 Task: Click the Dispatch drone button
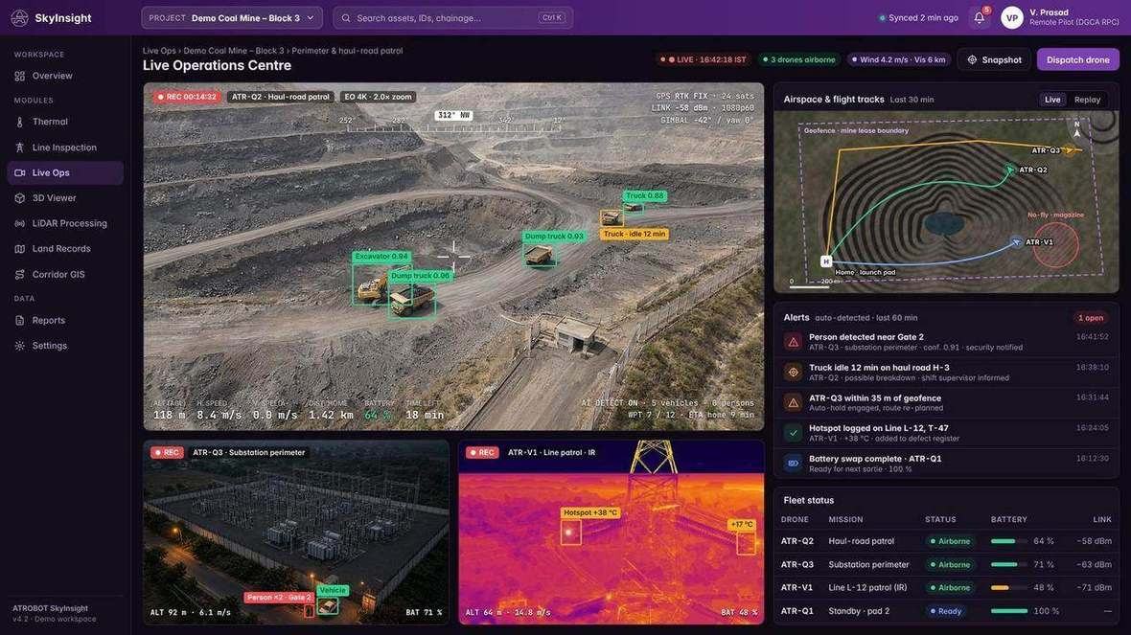(1077, 59)
